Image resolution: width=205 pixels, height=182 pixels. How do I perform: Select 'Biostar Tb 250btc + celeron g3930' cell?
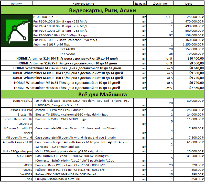(x=83, y=114)
